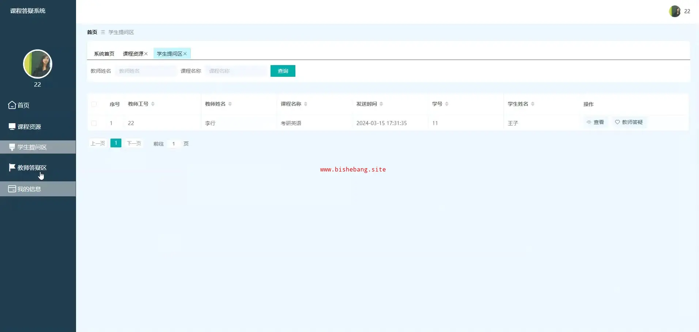Viewport: 699px width, 332px height.
Task: Click the 序号 column header
Action: click(x=115, y=104)
